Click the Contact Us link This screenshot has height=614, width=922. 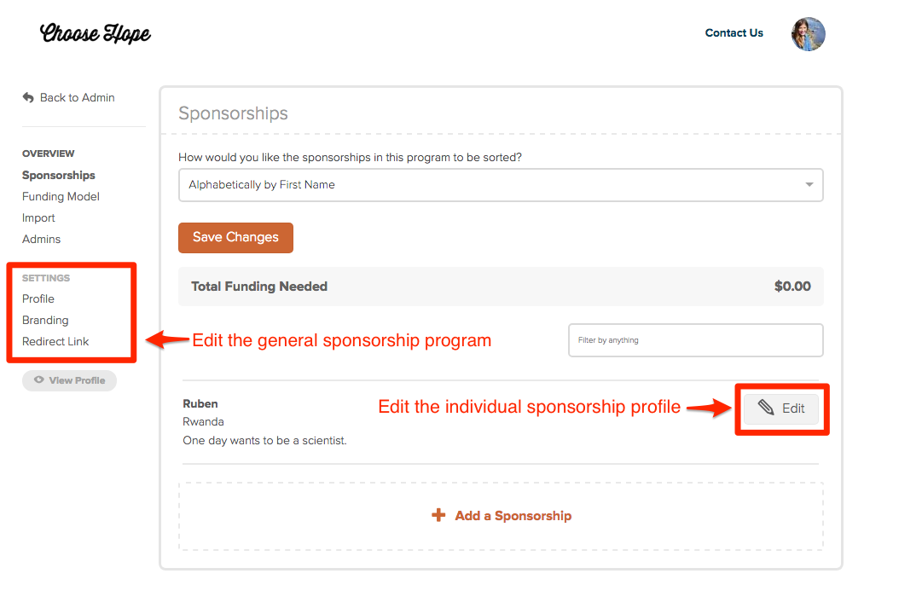point(734,33)
